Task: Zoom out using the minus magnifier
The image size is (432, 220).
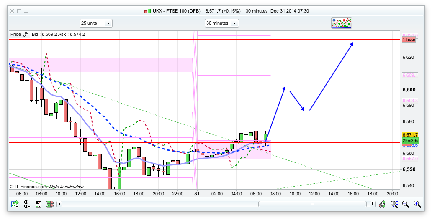Action: 406,204
